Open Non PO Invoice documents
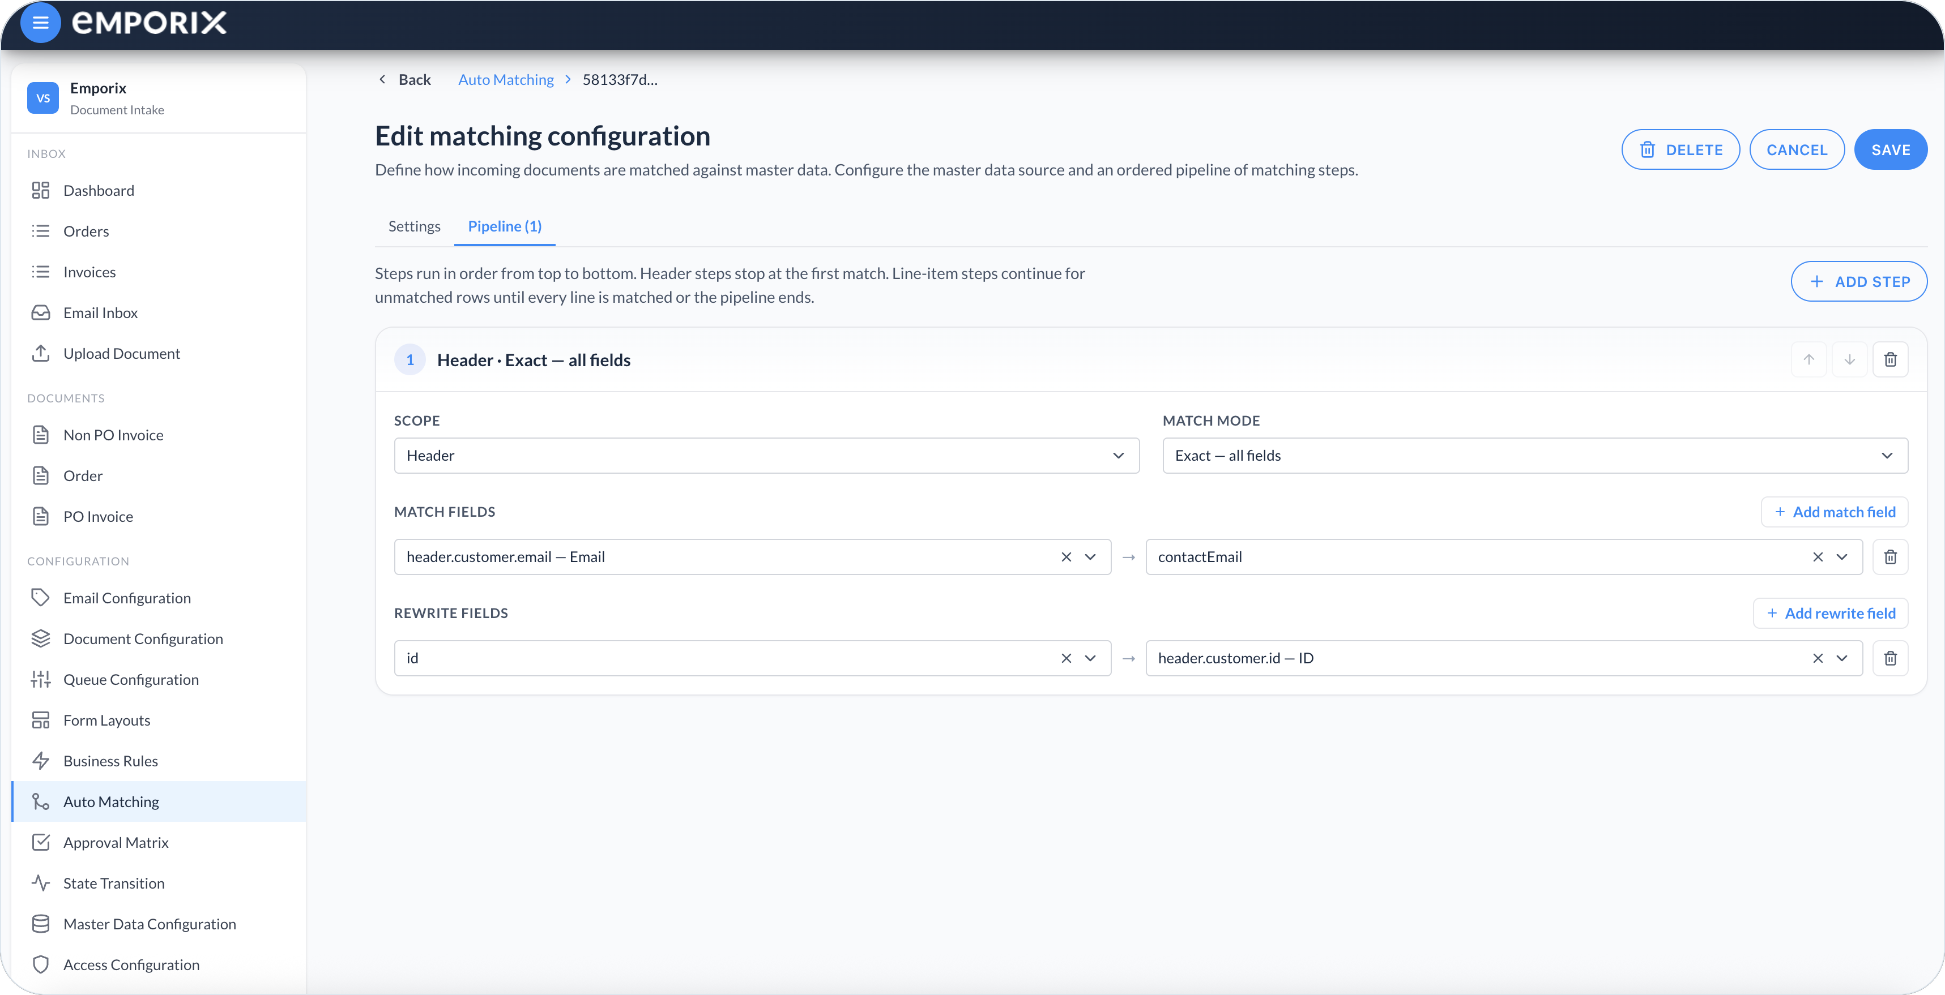 pos(159,435)
